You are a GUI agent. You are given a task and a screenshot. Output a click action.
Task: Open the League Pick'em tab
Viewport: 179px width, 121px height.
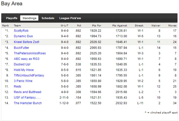coord(70,18)
